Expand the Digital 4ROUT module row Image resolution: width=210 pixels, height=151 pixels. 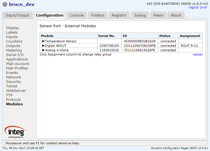coord(43,46)
